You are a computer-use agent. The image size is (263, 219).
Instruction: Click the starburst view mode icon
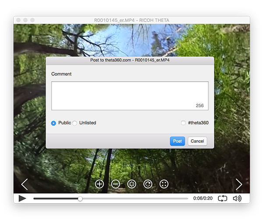pyautogui.click(x=132, y=184)
